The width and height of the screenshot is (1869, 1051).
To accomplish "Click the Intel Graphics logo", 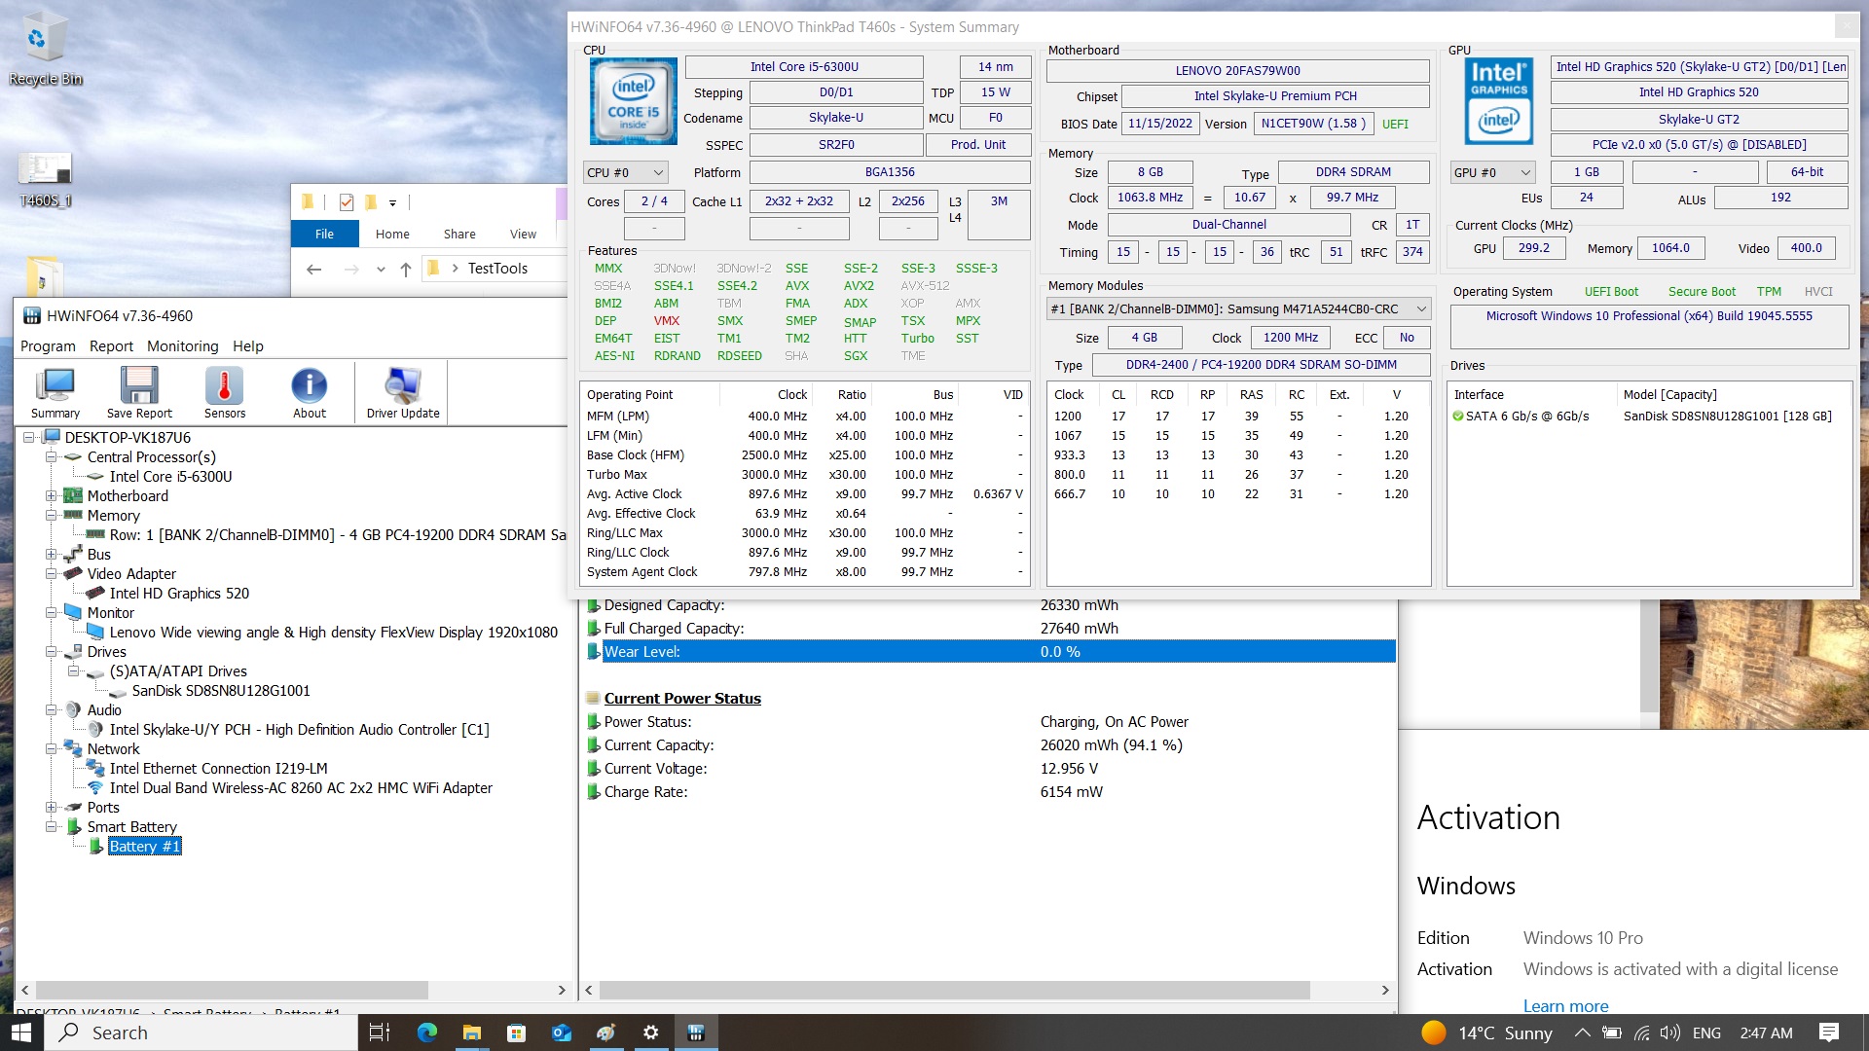I will pos(1499,102).
